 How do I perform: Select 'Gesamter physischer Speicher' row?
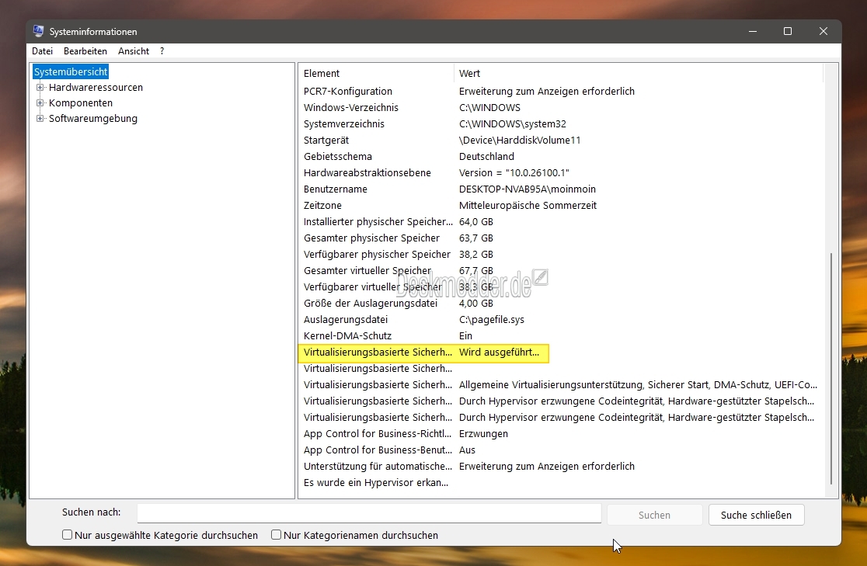pos(561,238)
